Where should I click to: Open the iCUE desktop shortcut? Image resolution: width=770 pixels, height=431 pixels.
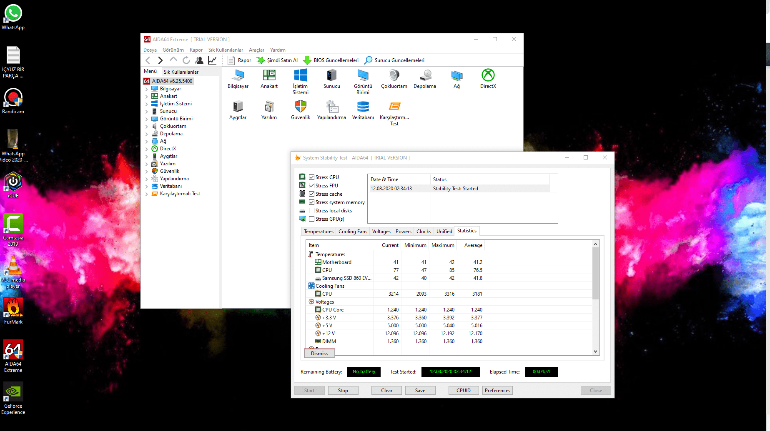[x=13, y=185]
